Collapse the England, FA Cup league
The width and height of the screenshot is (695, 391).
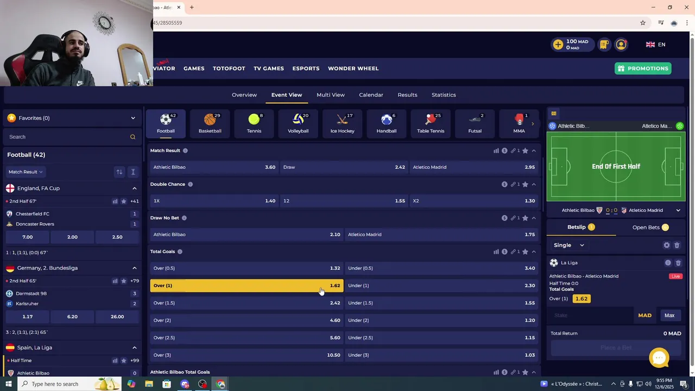click(x=135, y=188)
